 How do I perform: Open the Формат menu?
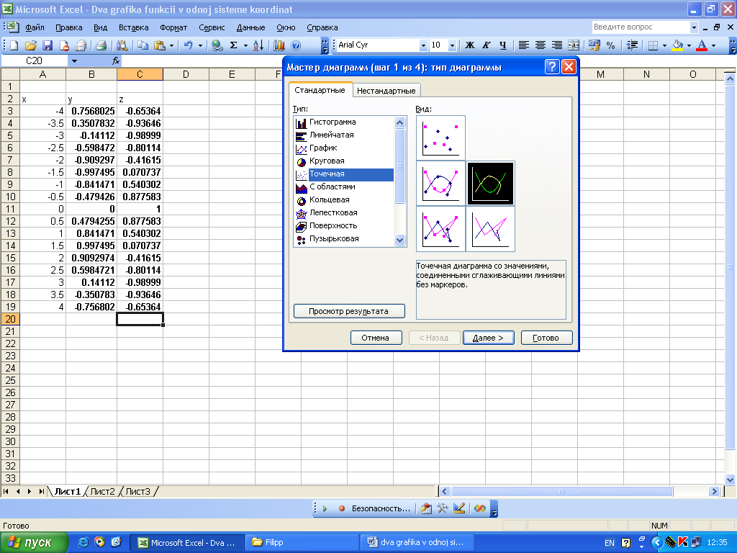pyautogui.click(x=173, y=27)
